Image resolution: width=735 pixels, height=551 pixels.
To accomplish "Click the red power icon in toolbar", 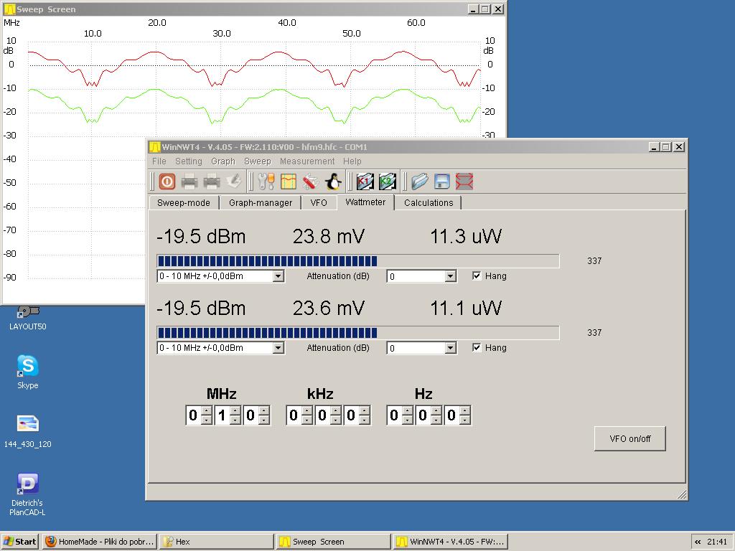I will (167, 182).
